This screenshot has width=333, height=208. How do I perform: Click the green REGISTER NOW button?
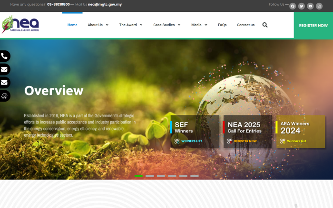point(313,26)
